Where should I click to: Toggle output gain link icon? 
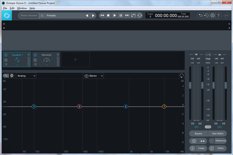(x=220, y=127)
